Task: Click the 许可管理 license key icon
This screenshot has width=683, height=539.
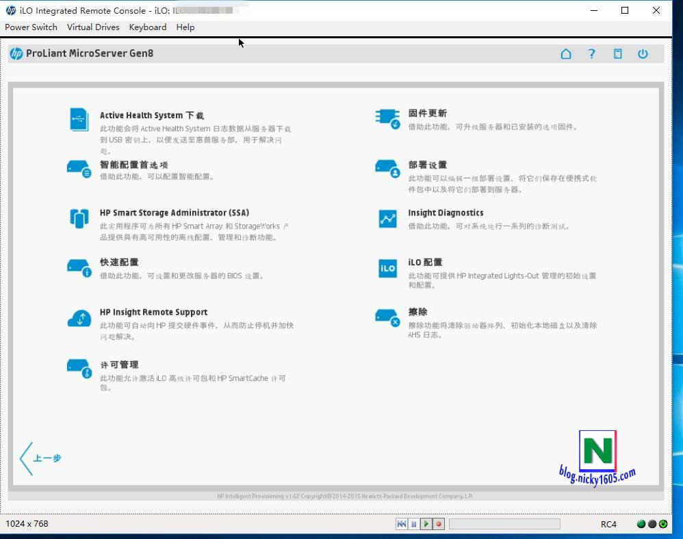Action: pos(79,368)
